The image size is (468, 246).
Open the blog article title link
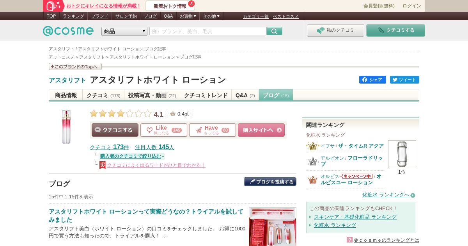(146, 216)
